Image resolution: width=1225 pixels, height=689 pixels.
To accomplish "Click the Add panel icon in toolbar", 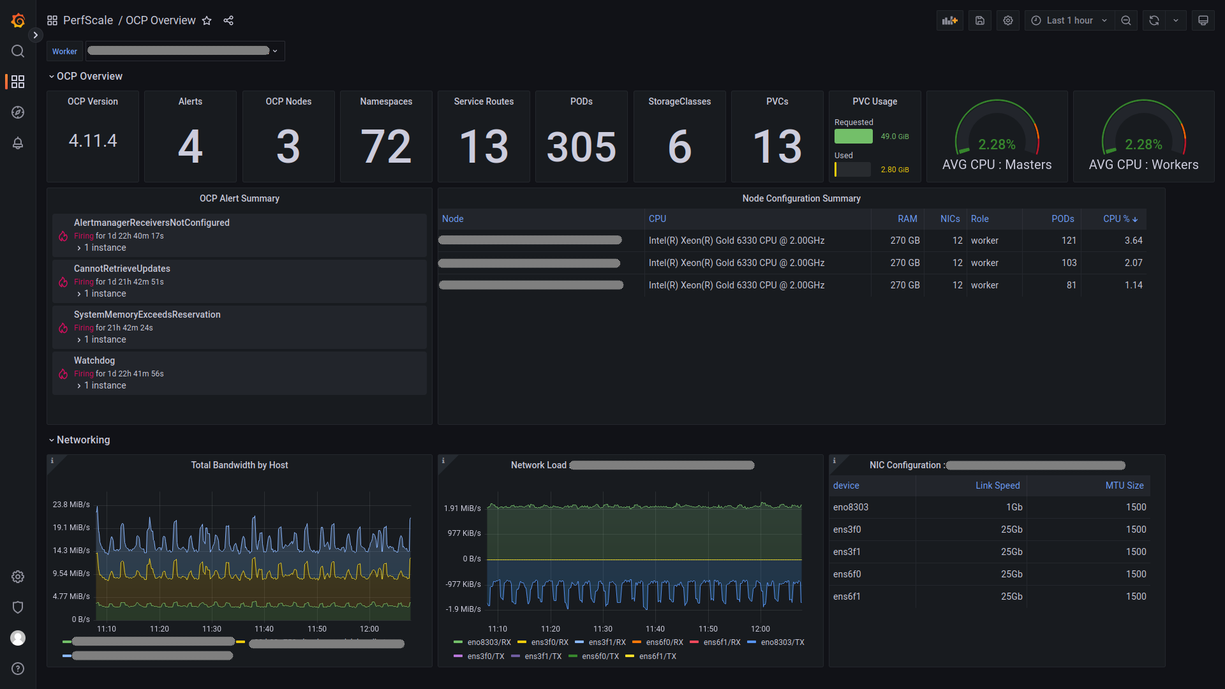I will (950, 20).
